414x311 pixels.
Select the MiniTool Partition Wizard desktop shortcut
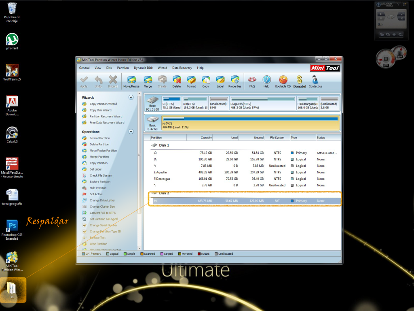[x=12, y=261]
